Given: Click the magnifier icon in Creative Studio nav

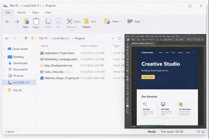Looking at the screenshot, I should point(194,52).
